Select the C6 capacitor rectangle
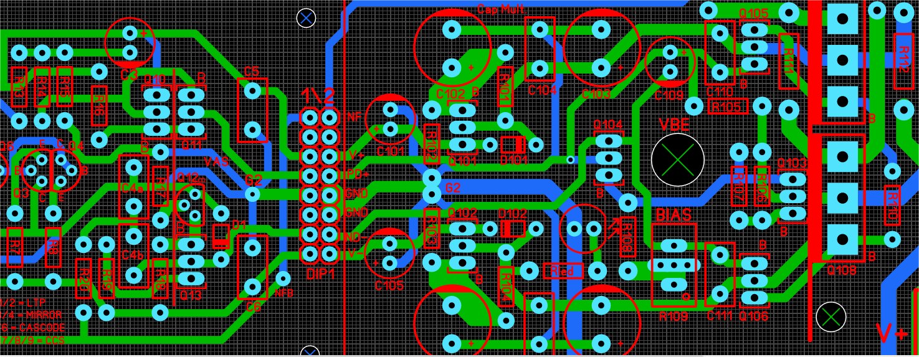Image resolution: width=919 pixels, height=357 pixels. pos(252,267)
